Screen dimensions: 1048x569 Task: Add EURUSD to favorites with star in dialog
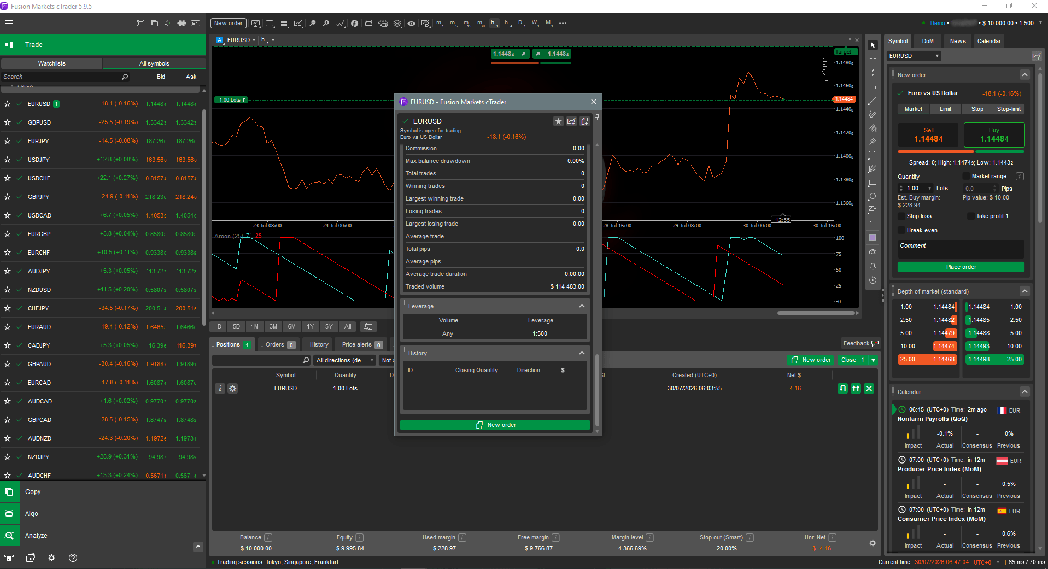tap(558, 121)
